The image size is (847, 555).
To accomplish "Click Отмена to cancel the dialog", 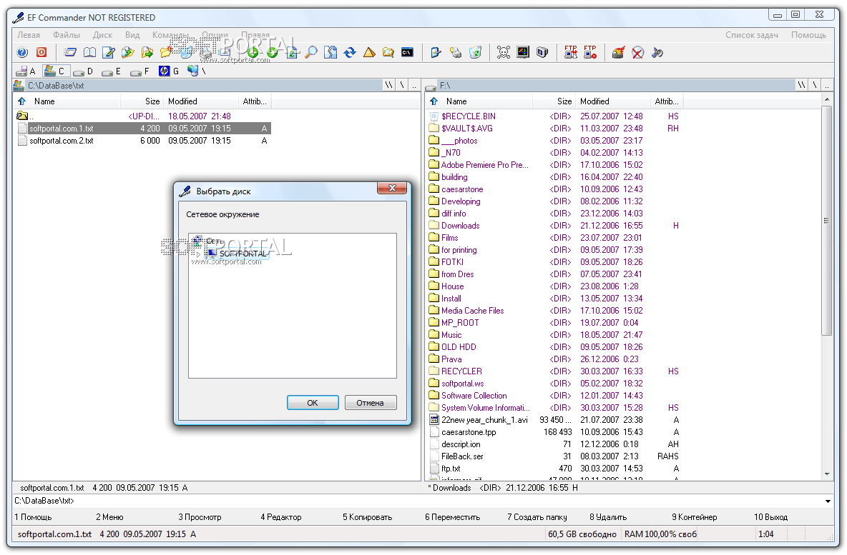I will point(370,403).
